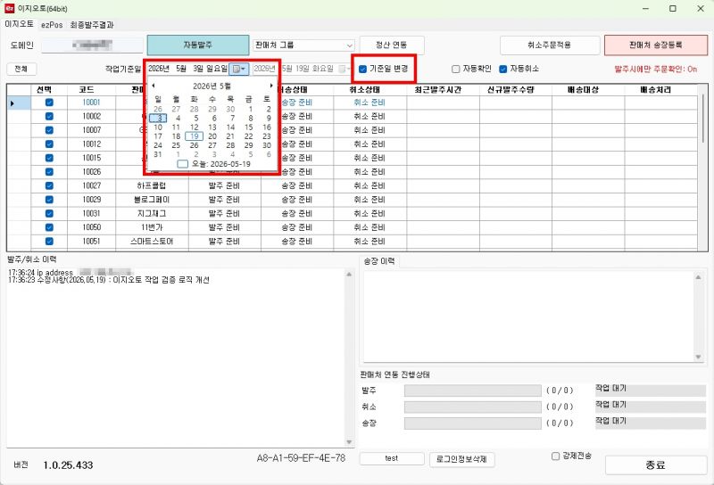
Task: Click the 11번가 seller cell
Action: click(x=152, y=227)
